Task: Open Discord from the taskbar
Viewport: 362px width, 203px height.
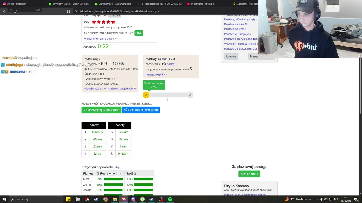Action: (133, 199)
